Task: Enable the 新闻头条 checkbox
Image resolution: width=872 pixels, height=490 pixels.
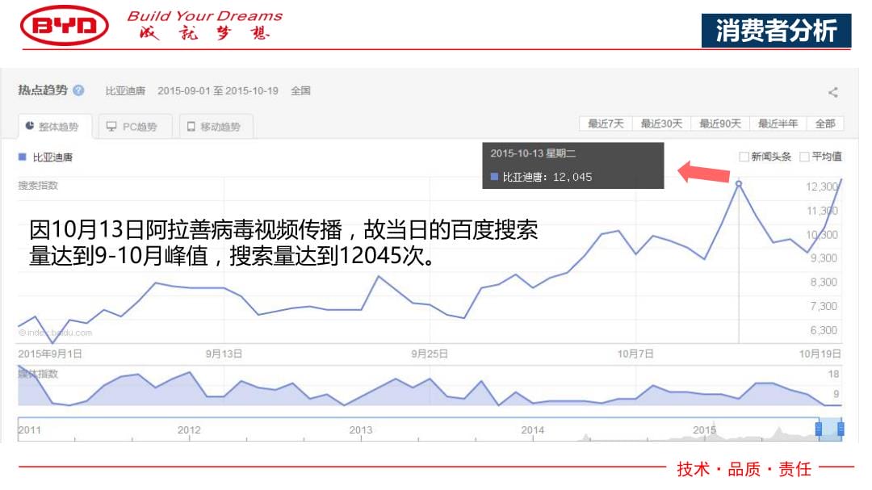Action: [744, 157]
